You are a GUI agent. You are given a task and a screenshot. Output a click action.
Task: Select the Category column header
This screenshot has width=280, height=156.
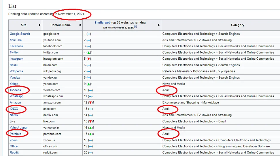point(237,25)
